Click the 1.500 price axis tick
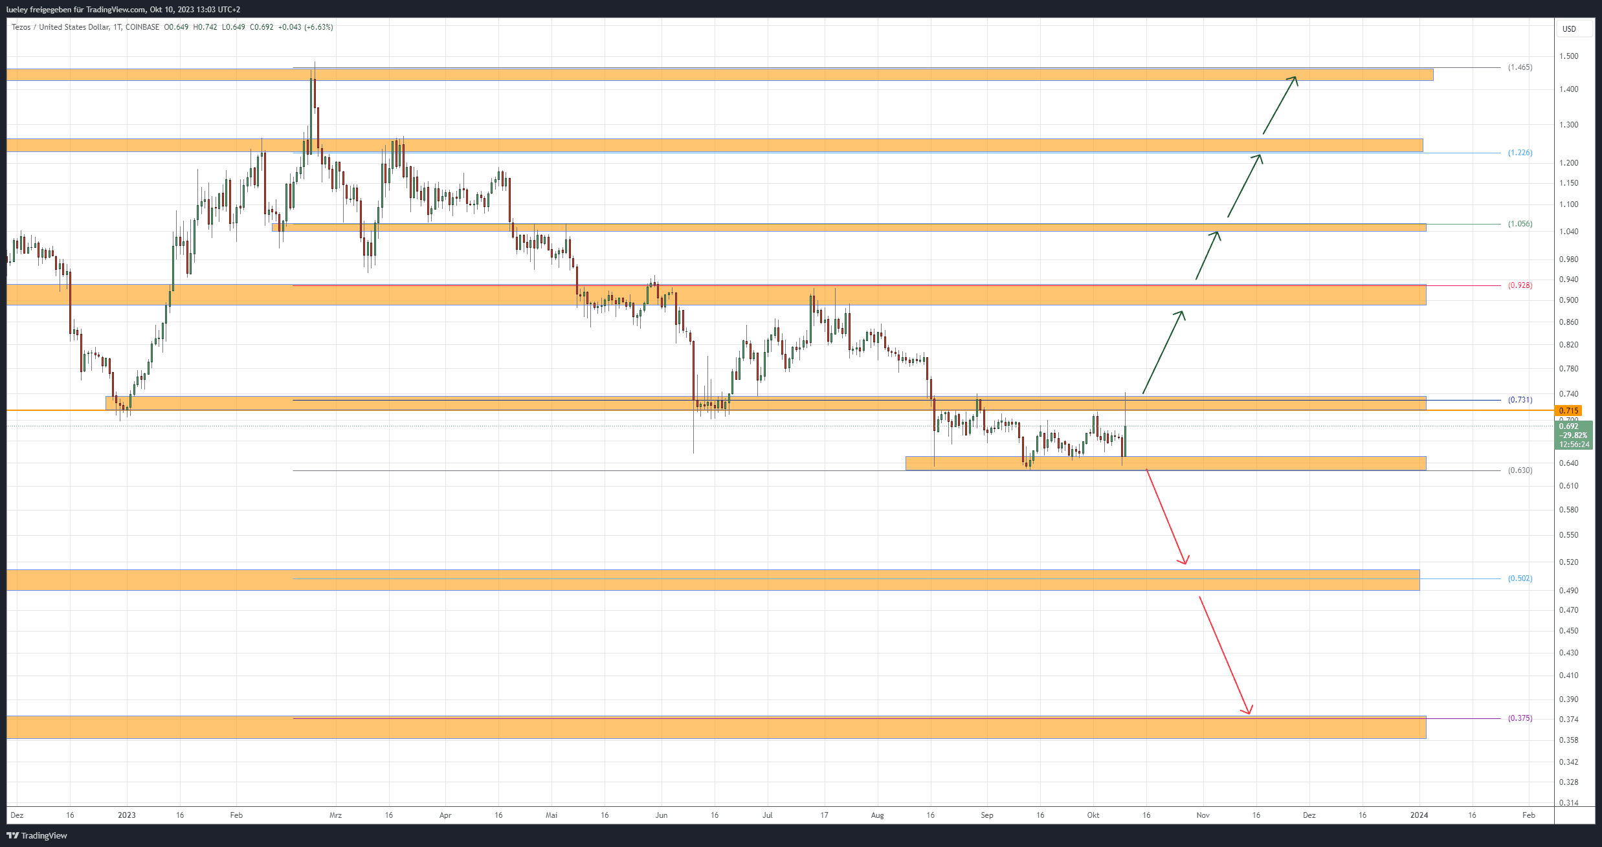The width and height of the screenshot is (1602, 847). coord(1568,56)
